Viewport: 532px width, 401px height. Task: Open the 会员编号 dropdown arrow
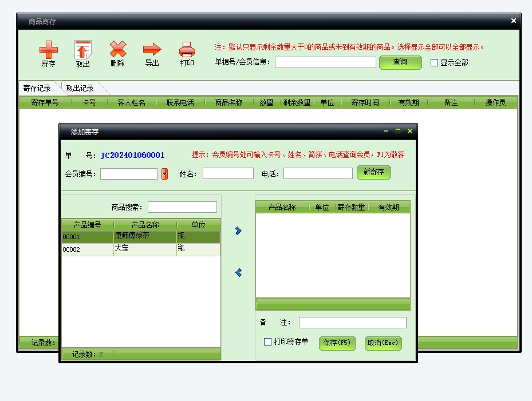pyautogui.click(x=164, y=174)
